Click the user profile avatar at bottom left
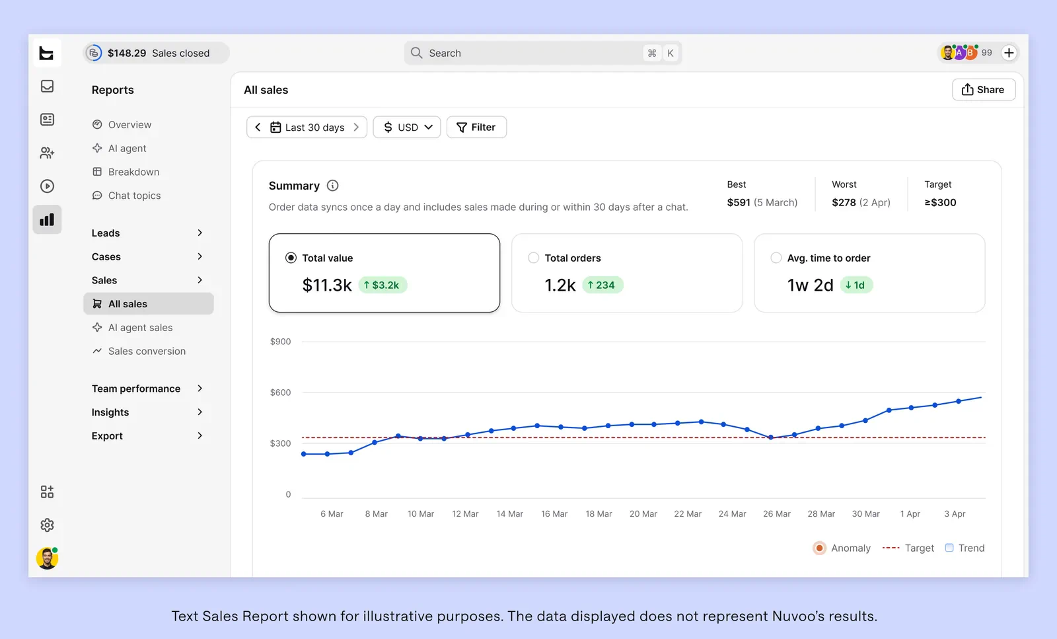 click(x=47, y=558)
